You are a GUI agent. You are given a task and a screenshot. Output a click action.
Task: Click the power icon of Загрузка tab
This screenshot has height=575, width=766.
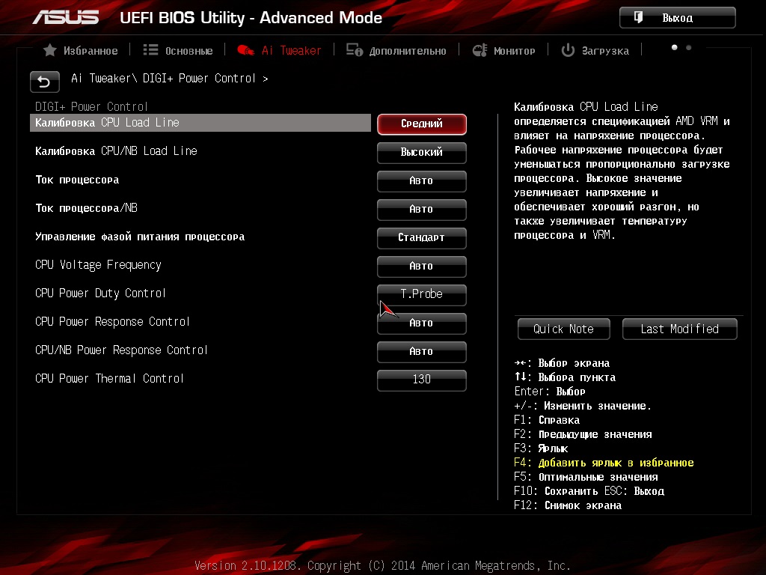pyautogui.click(x=568, y=50)
